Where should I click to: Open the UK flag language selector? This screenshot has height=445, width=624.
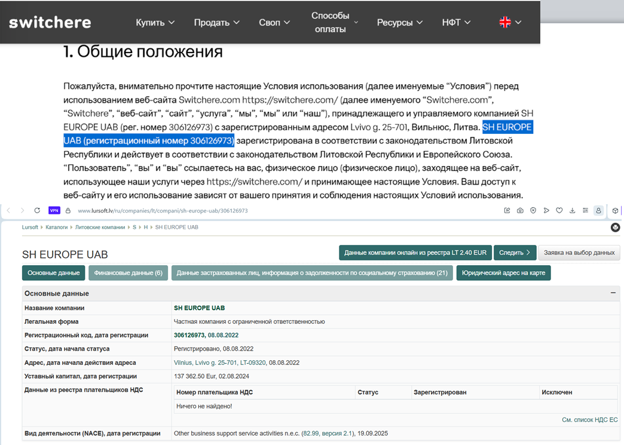coord(510,22)
